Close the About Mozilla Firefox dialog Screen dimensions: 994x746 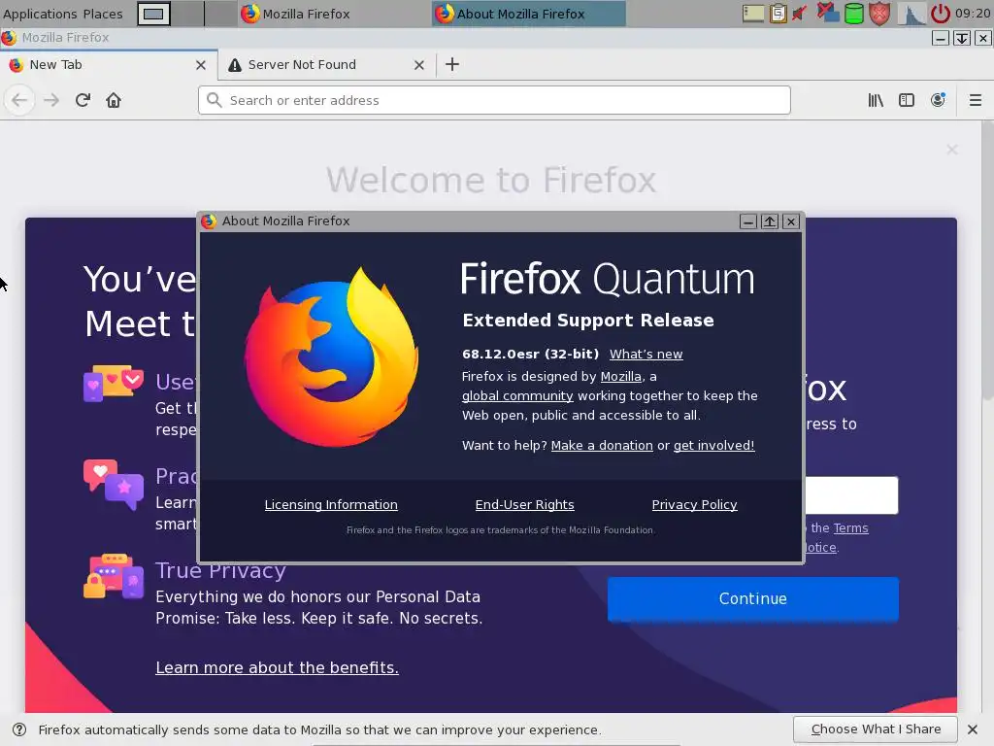point(790,220)
